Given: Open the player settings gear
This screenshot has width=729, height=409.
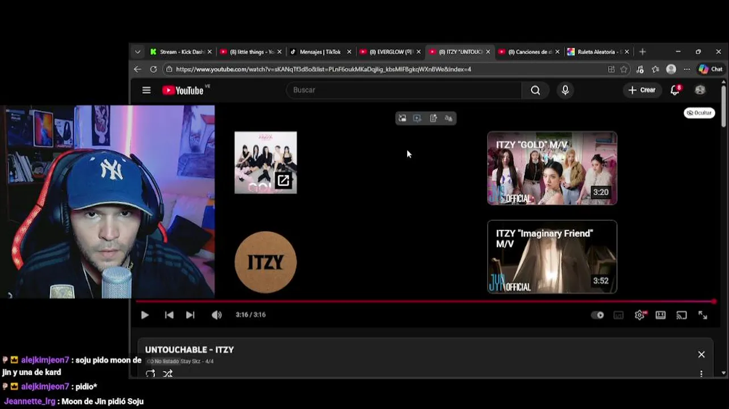Looking at the screenshot, I should (x=640, y=315).
